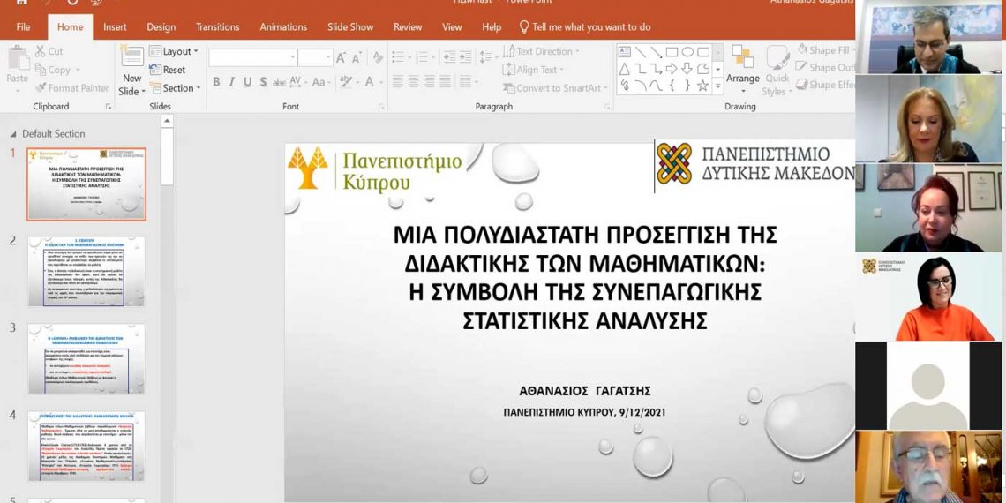Toggle Align Left paragraph alignment
Screen dimensions: 1006x503
click(398, 81)
